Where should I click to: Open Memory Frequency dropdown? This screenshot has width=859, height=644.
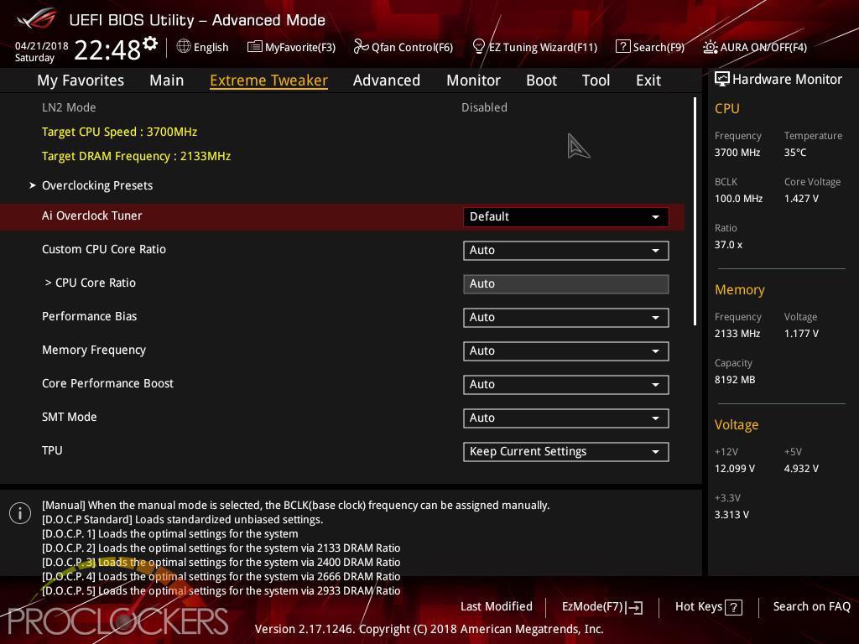point(566,351)
